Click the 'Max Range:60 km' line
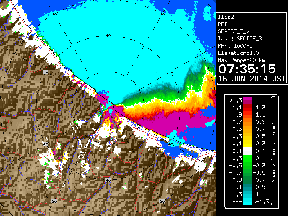 point(241,60)
